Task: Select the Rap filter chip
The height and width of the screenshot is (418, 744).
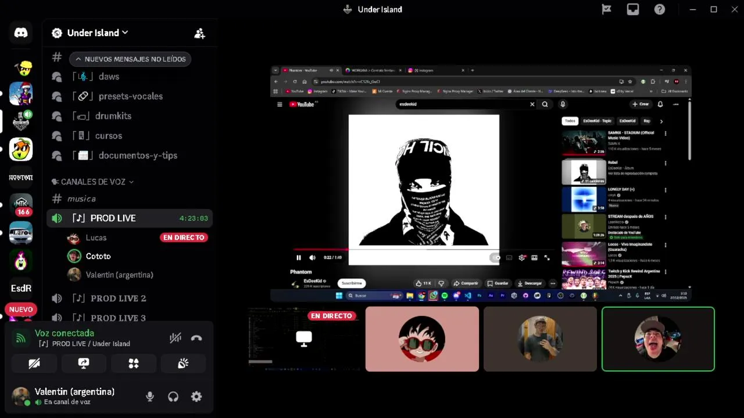Action: [x=646, y=121]
